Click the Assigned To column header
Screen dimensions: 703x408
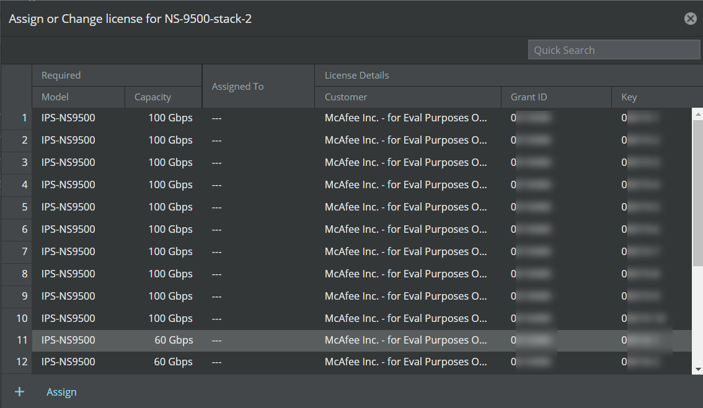pyautogui.click(x=259, y=87)
